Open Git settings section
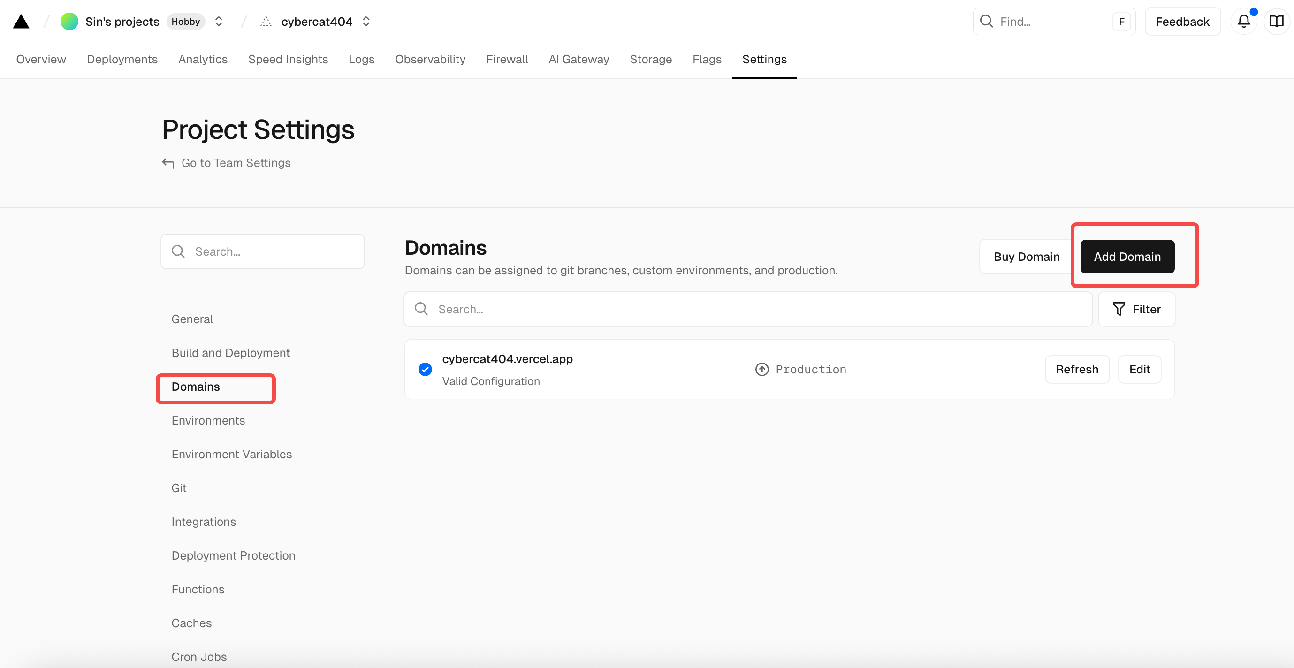This screenshot has width=1294, height=668. click(179, 488)
